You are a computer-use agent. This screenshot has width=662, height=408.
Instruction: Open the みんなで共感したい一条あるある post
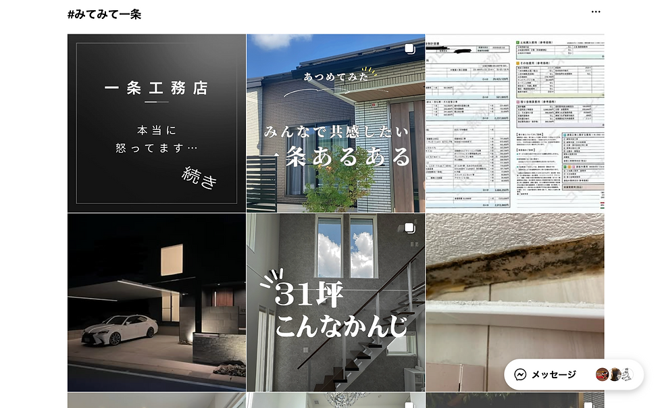click(x=336, y=124)
